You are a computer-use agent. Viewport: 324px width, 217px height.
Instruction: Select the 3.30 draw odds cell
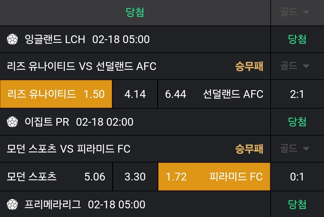[135, 177]
